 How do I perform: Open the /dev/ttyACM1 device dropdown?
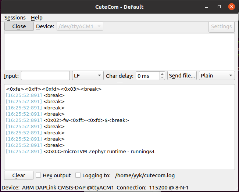(x=80, y=26)
